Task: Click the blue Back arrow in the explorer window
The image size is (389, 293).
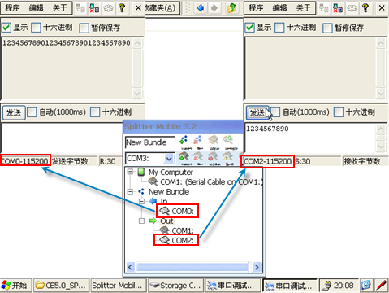Action: coord(201,8)
